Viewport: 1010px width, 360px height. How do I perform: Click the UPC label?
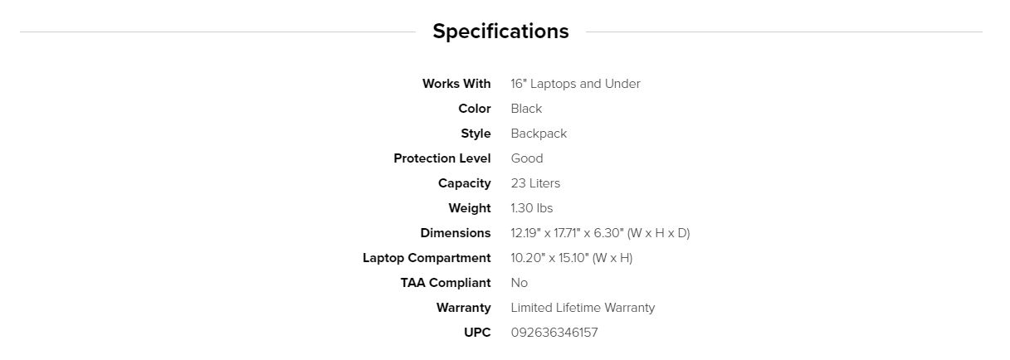pos(477,333)
